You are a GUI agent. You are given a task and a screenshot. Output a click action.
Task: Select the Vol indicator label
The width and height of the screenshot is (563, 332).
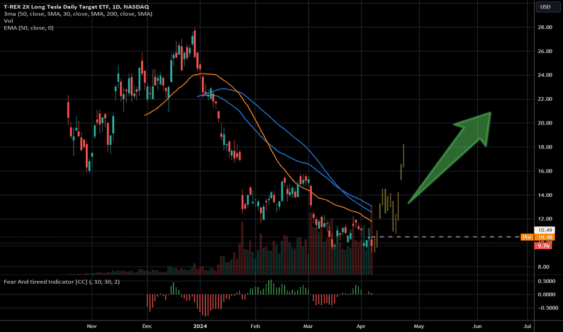pos(8,21)
